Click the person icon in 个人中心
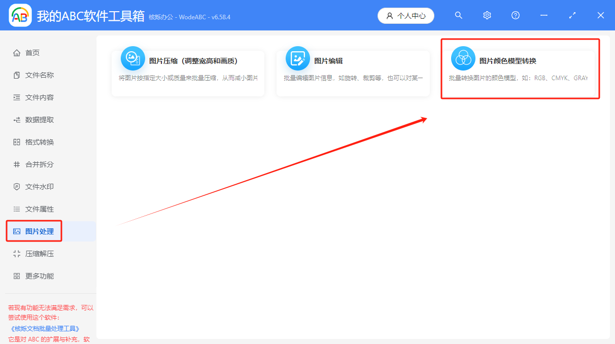The image size is (615, 344). tap(390, 16)
